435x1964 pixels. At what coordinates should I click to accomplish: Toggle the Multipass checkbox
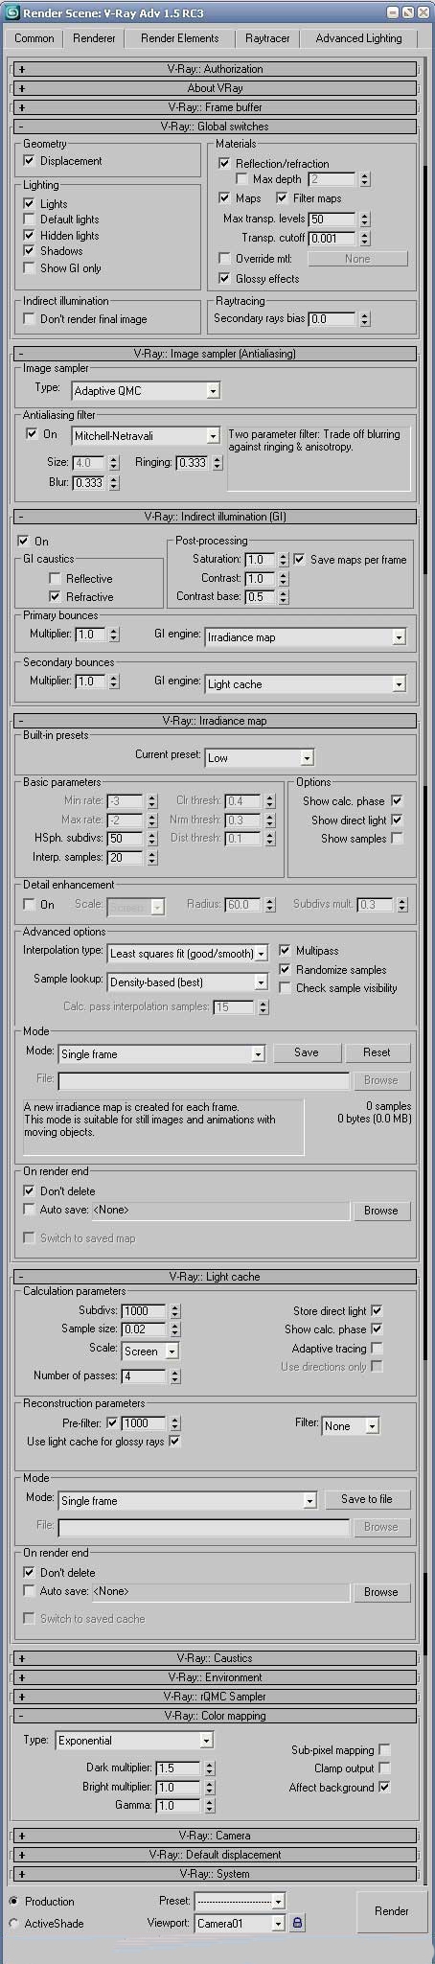[x=285, y=951]
